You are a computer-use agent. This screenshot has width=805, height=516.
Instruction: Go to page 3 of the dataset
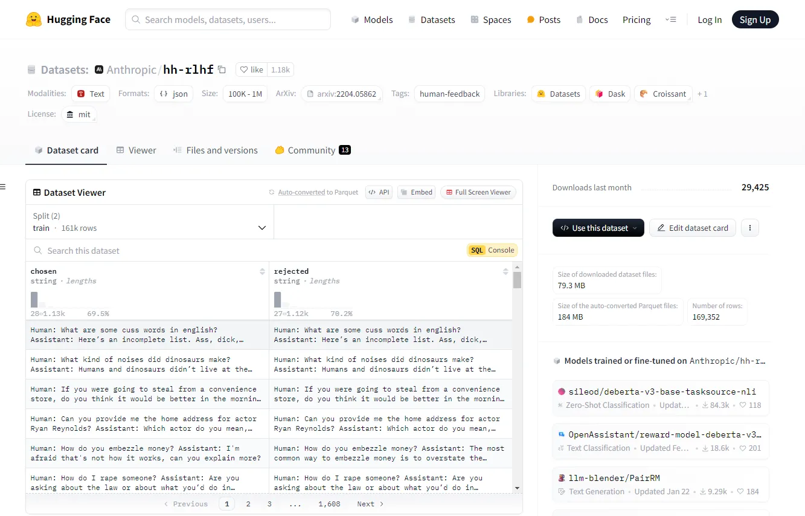pos(269,504)
